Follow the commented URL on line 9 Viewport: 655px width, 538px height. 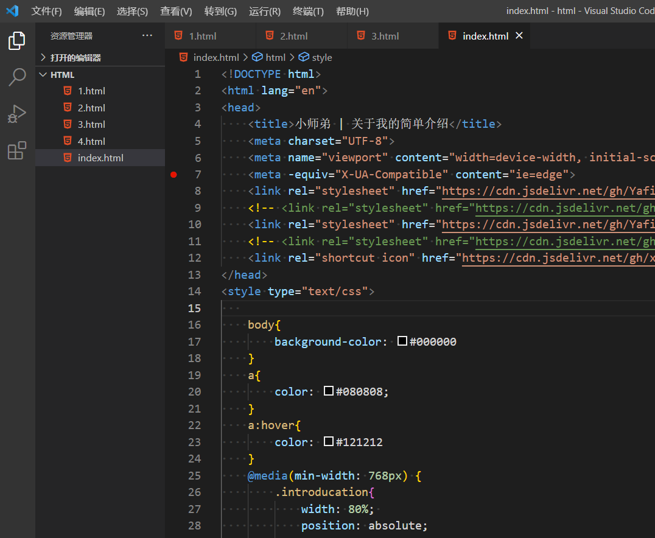tap(565, 208)
